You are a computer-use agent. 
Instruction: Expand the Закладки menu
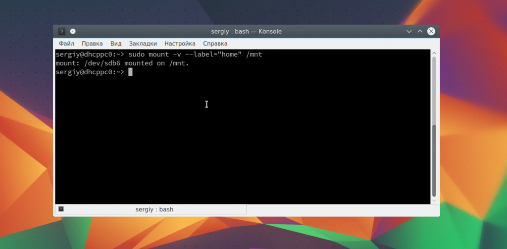pyautogui.click(x=143, y=44)
